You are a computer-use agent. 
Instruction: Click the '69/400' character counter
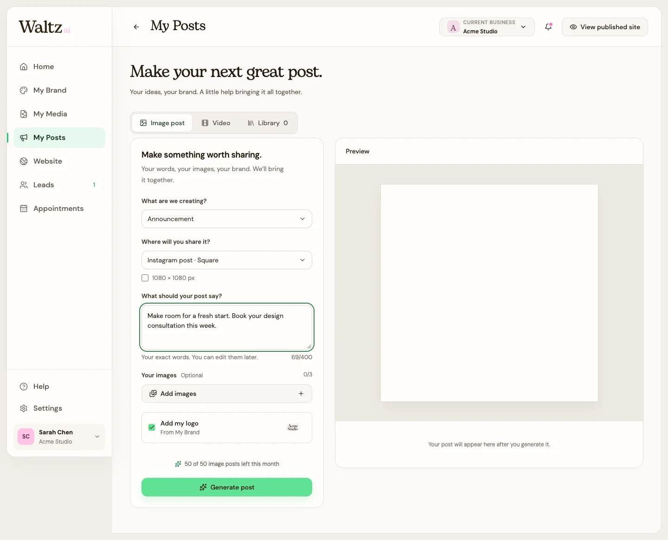click(302, 357)
